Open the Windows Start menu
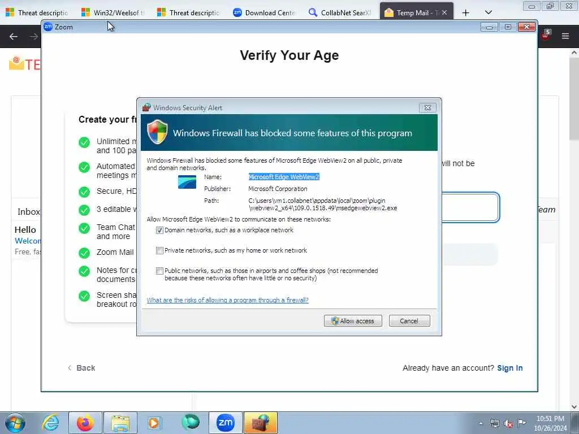Screen dimensions: 579x434 15,423
